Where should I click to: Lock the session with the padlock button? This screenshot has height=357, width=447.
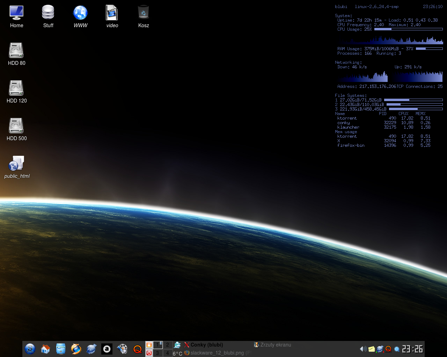(x=149, y=344)
